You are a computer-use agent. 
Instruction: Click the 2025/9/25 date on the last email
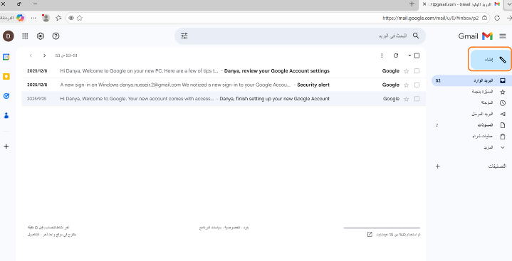point(37,99)
